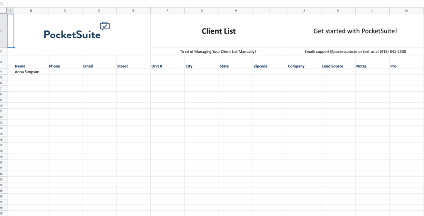The height and width of the screenshot is (216, 424).
Task: Select column C header
Action: coord(65,10)
